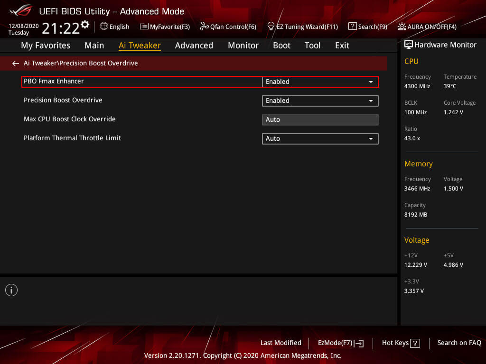Switch to the Main tab
The width and height of the screenshot is (486, 364).
[94, 45]
